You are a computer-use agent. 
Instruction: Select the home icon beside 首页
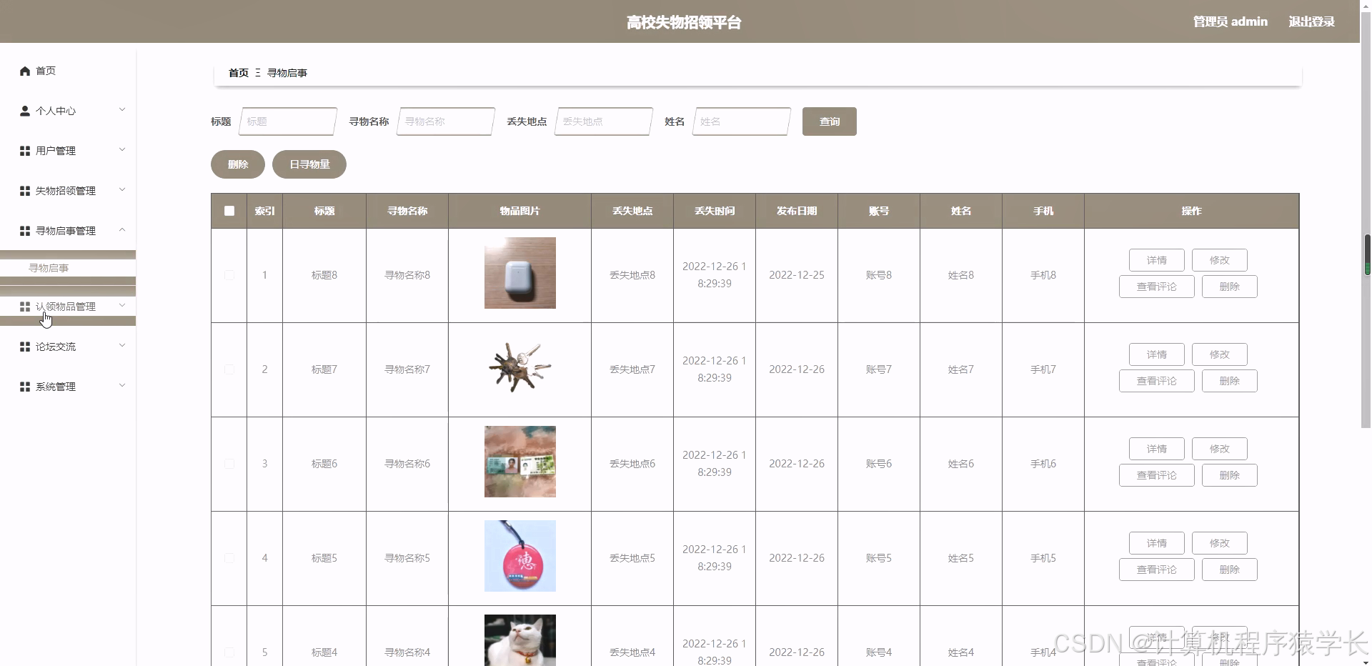click(x=24, y=71)
